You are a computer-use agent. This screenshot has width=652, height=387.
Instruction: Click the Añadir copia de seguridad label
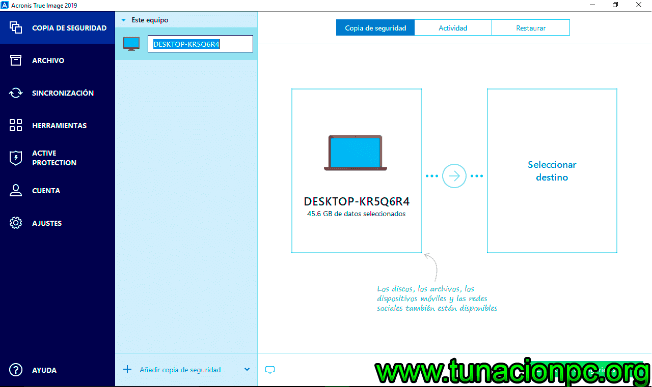[180, 370]
